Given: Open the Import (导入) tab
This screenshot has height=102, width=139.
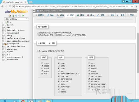Looking at the screenshot, I should (x=90, y=15).
